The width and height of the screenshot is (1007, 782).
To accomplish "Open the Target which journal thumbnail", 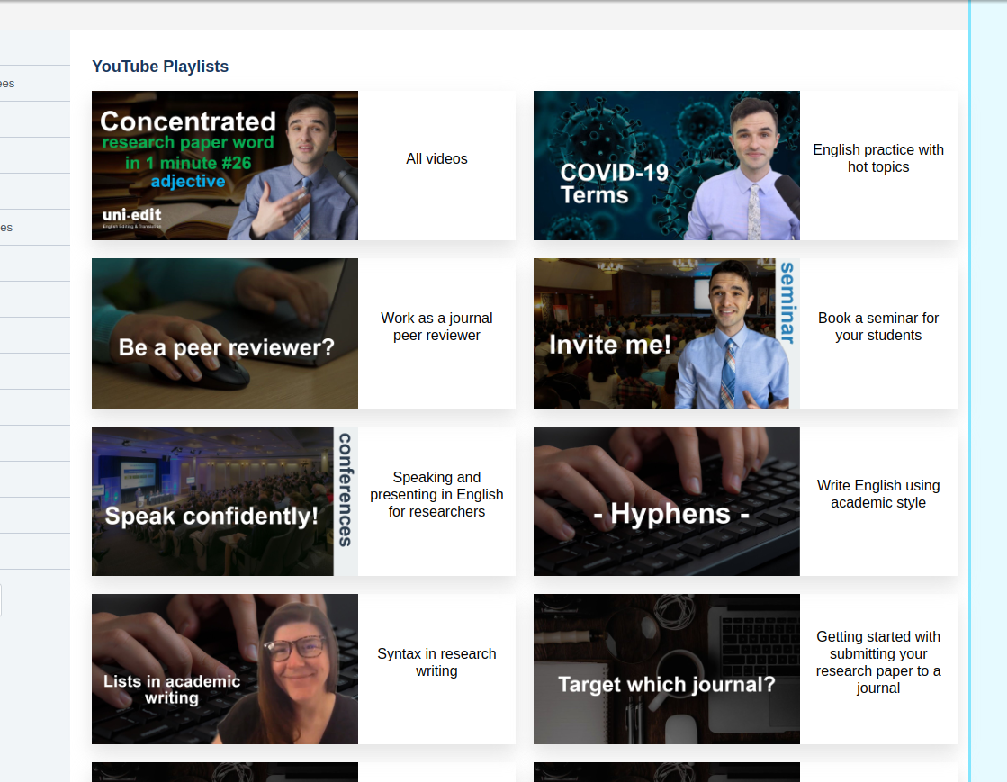I will point(667,669).
